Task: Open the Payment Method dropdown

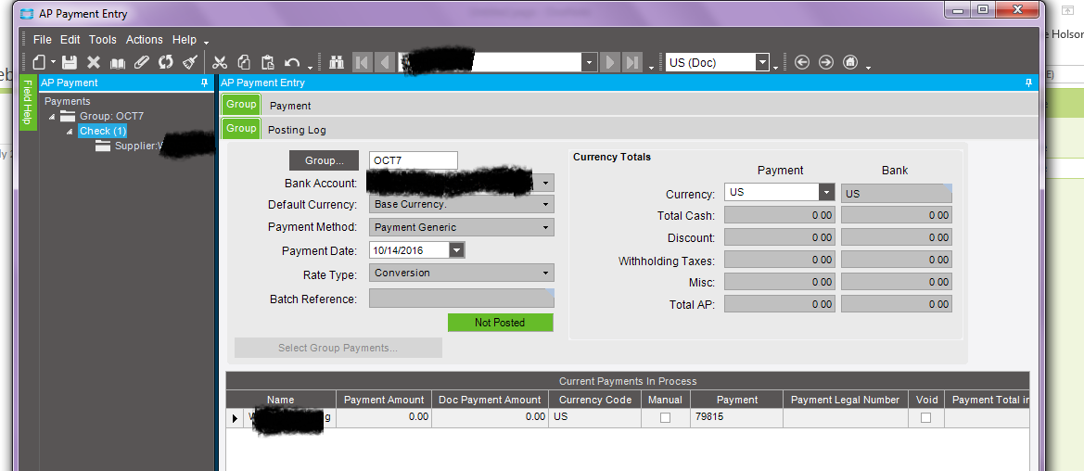Action: click(x=545, y=227)
